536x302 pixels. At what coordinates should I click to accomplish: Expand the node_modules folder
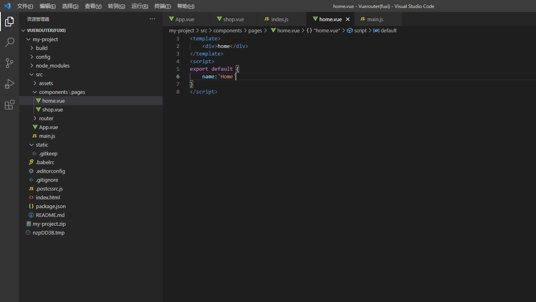click(x=32, y=66)
